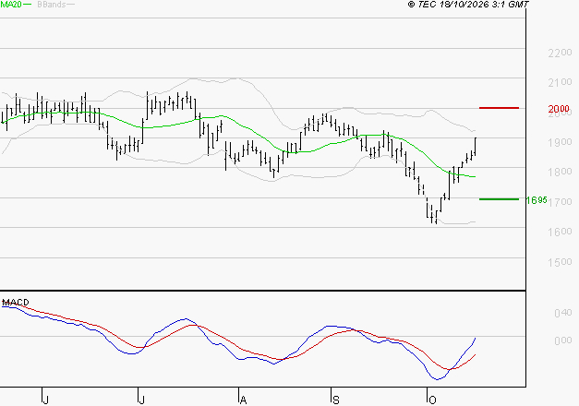Click the 2100 price axis label
579x406 pixels.
point(560,83)
